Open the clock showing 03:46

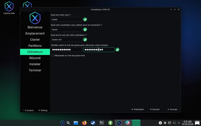click(x=187, y=123)
